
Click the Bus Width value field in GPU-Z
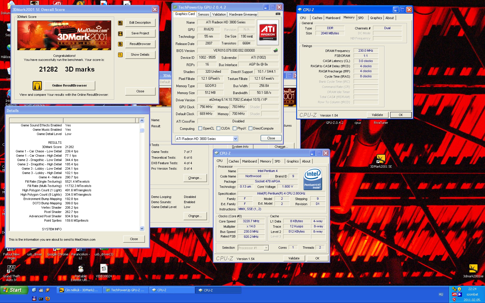tap(264, 86)
